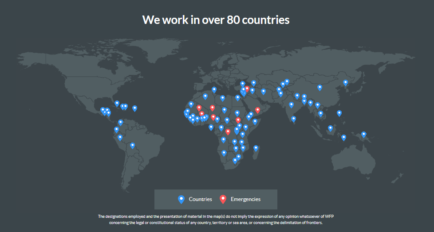Open the blue pin on Kyrgyzstan
434x232 pixels.
pyautogui.click(x=287, y=82)
